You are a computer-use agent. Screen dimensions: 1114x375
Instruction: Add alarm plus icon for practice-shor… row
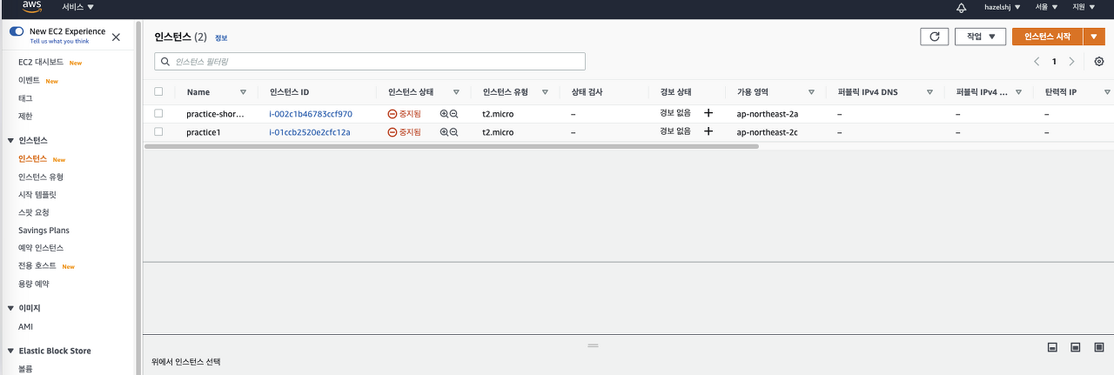[x=708, y=113]
